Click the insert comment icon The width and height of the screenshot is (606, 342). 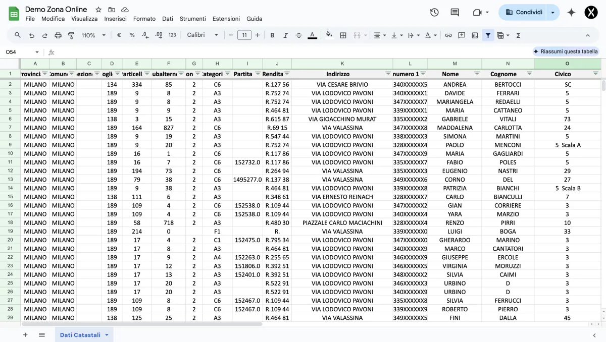click(462, 35)
